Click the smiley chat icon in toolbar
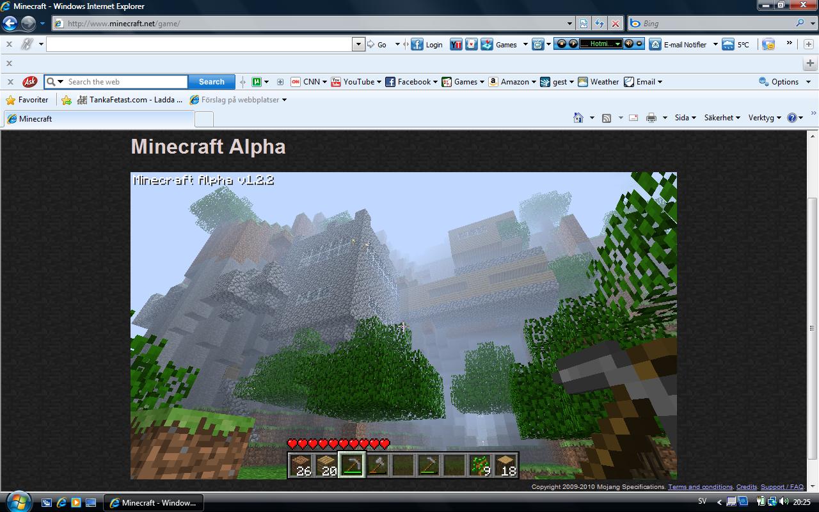Viewport: 819px width, 512px height. (x=768, y=44)
